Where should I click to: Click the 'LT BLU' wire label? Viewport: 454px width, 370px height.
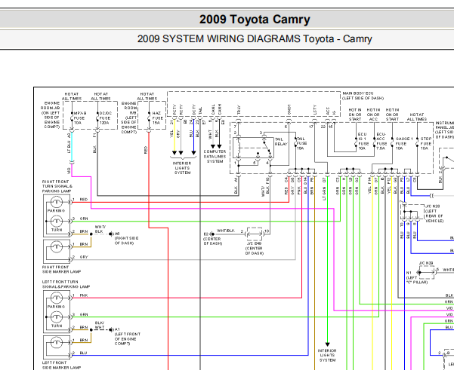coord(69,147)
